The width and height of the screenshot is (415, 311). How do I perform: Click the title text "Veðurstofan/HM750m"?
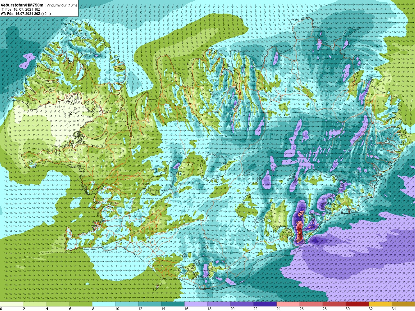click(x=22, y=6)
